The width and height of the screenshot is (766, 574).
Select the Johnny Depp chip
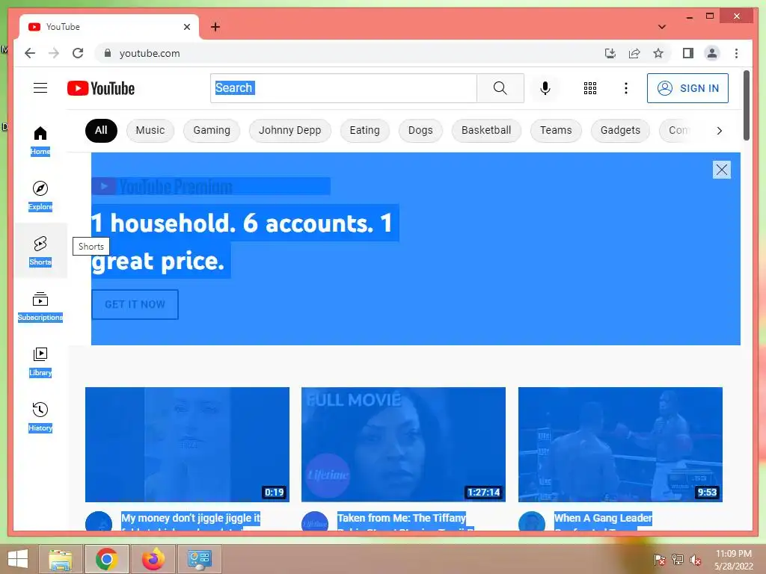(x=289, y=130)
